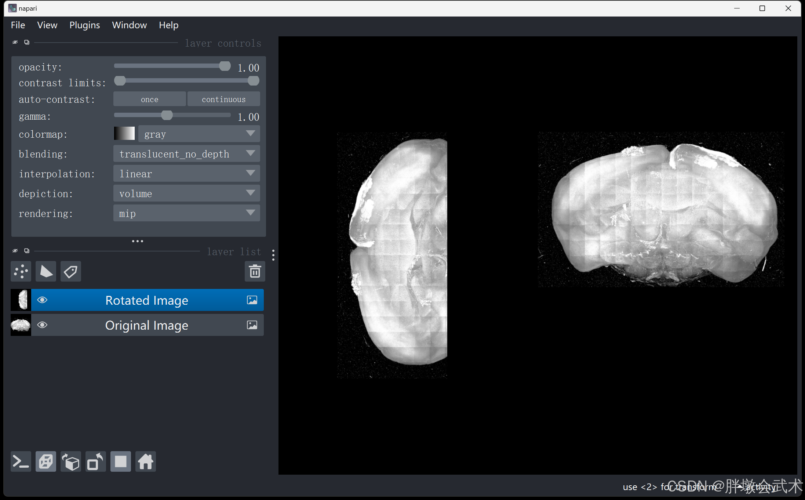The width and height of the screenshot is (805, 500).
Task: Toggle grid view mode
Action: coord(120,462)
